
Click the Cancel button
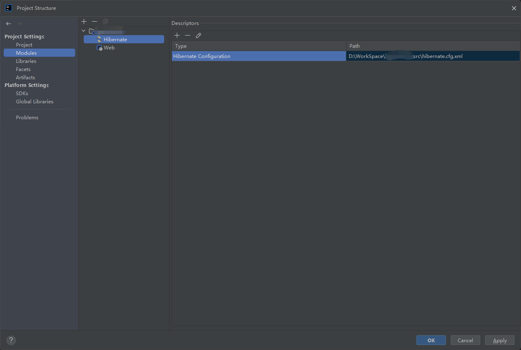pos(465,340)
